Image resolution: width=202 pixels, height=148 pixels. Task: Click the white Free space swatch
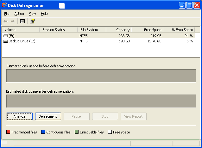coord(110,132)
